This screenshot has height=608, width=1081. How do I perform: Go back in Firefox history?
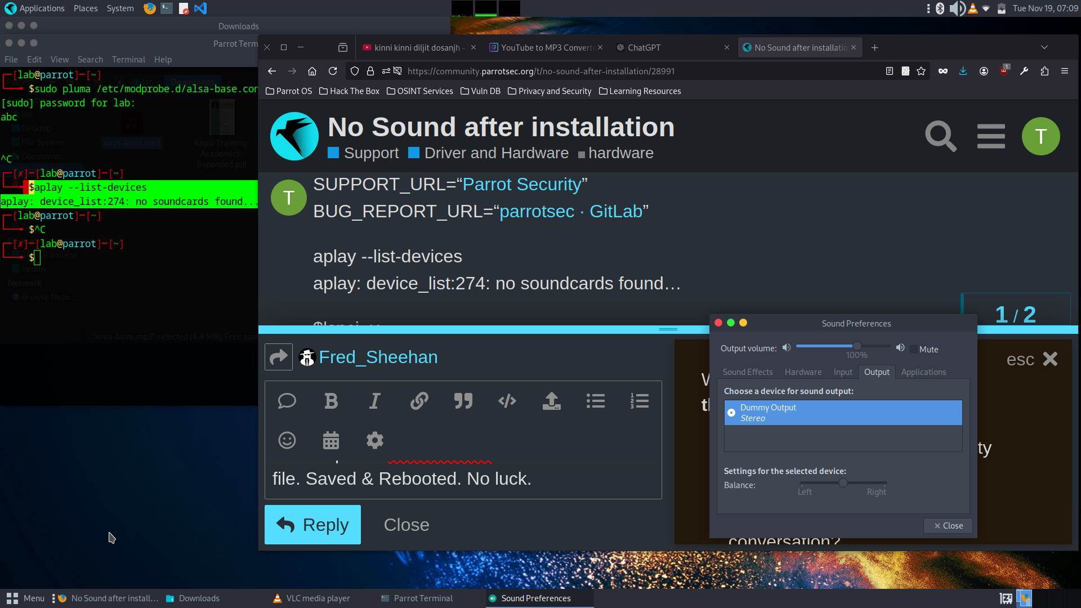[272, 71]
